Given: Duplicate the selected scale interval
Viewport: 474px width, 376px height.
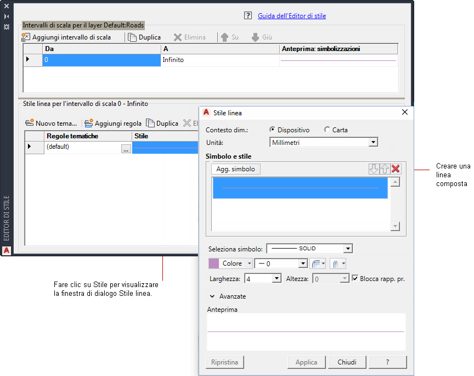Looking at the screenshot, I should [144, 37].
